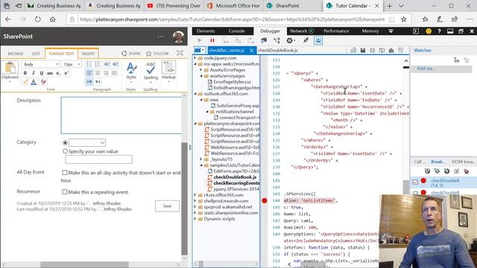Check the Make this a repeating event box
477x268 pixels.
click(65, 192)
